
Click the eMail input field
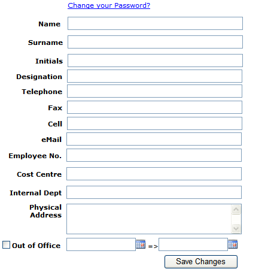click(154, 139)
